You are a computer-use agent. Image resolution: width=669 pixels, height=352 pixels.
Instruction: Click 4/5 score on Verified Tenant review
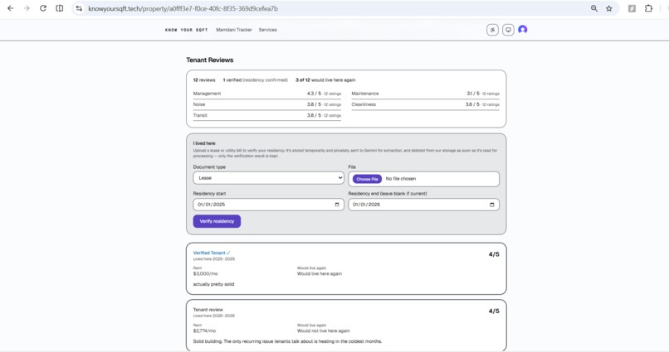point(494,254)
